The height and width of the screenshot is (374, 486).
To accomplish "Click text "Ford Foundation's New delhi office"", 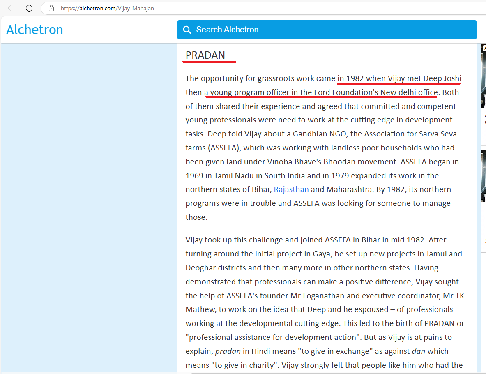I will point(375,92).
